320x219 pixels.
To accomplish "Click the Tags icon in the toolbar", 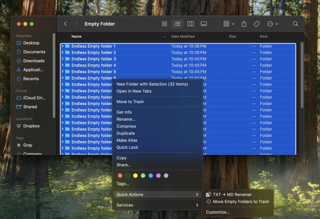I will coord(256,24).
